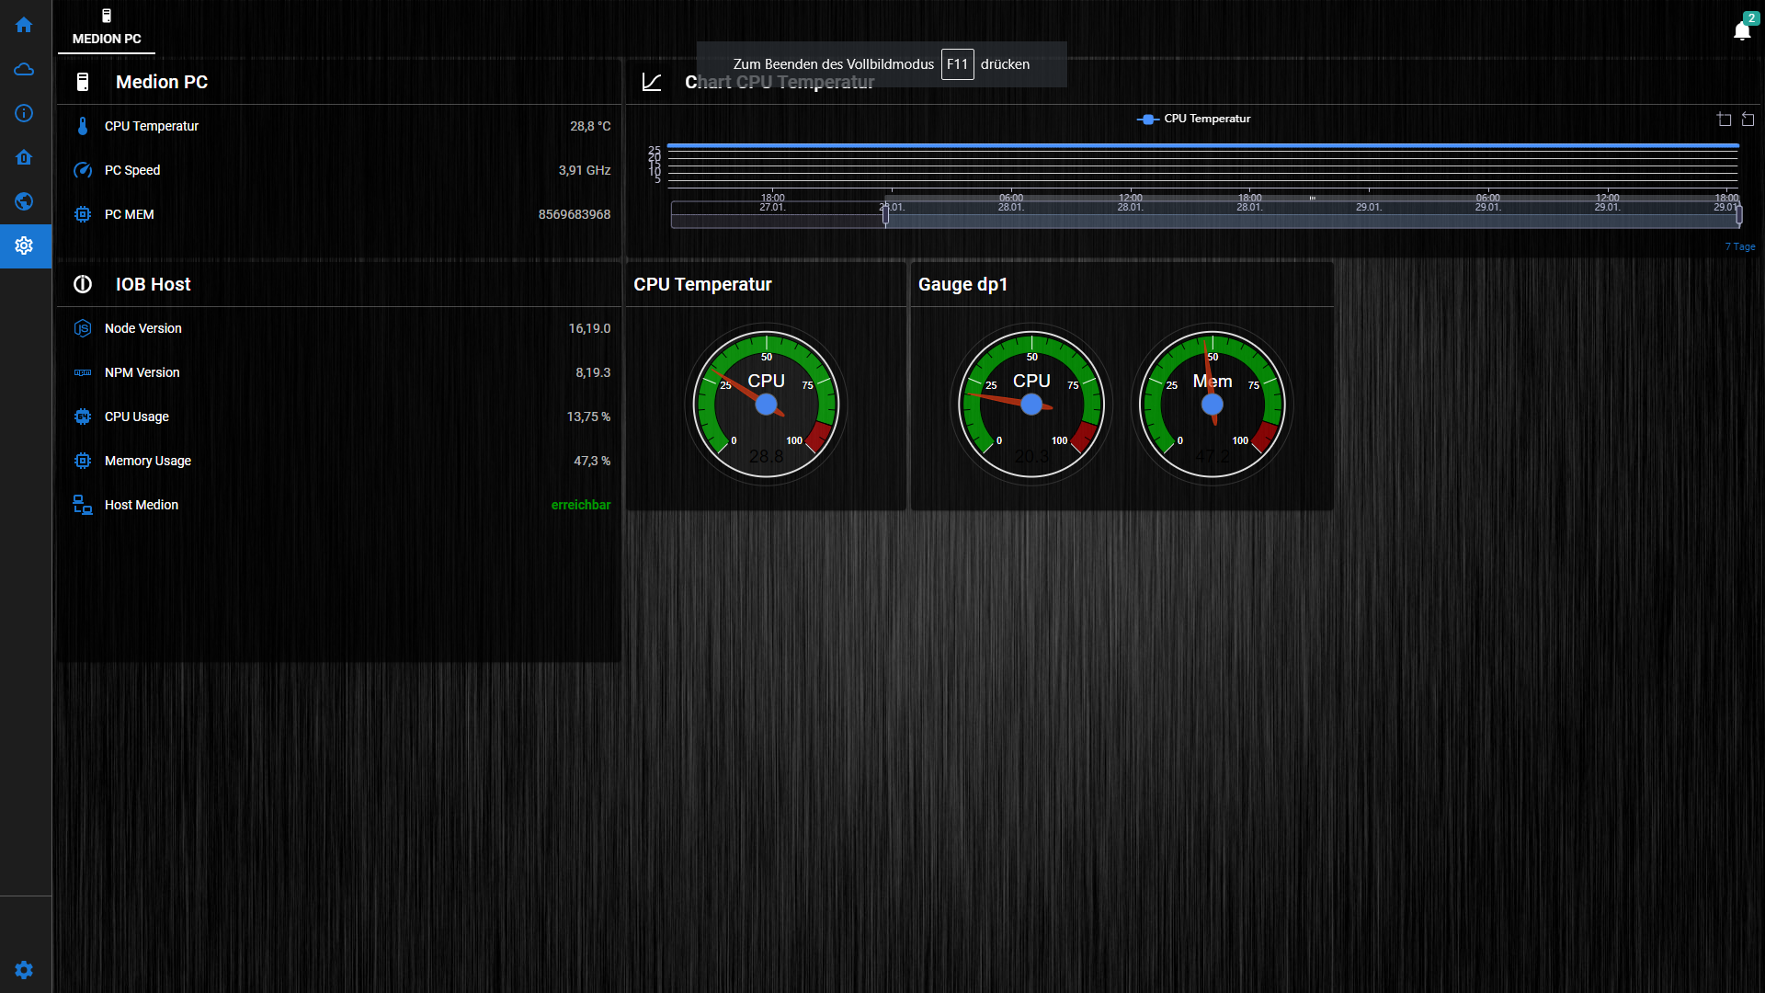
Task: Click the PC Speed row label
Action: click(x=132, y=170)
